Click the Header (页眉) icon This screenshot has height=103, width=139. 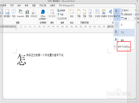point(79,12)
